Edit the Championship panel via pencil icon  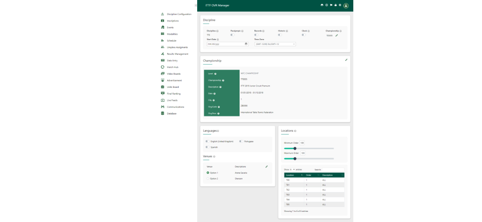tap(346, 60)
